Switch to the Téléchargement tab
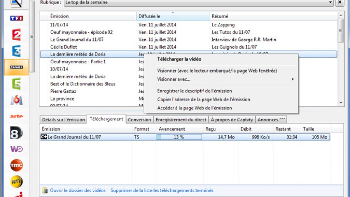350x197 pixels. tap(106, 119)
